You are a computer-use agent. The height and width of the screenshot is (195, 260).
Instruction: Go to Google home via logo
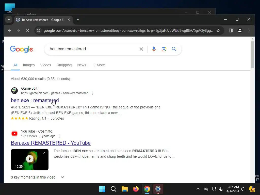click(21, 49)
